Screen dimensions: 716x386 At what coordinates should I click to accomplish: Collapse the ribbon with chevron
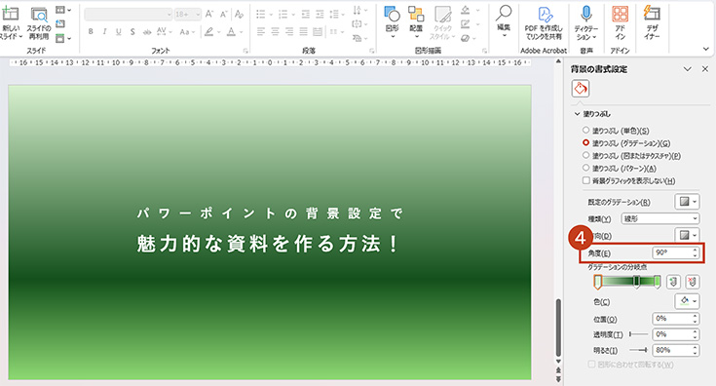[x=706, y=49]
